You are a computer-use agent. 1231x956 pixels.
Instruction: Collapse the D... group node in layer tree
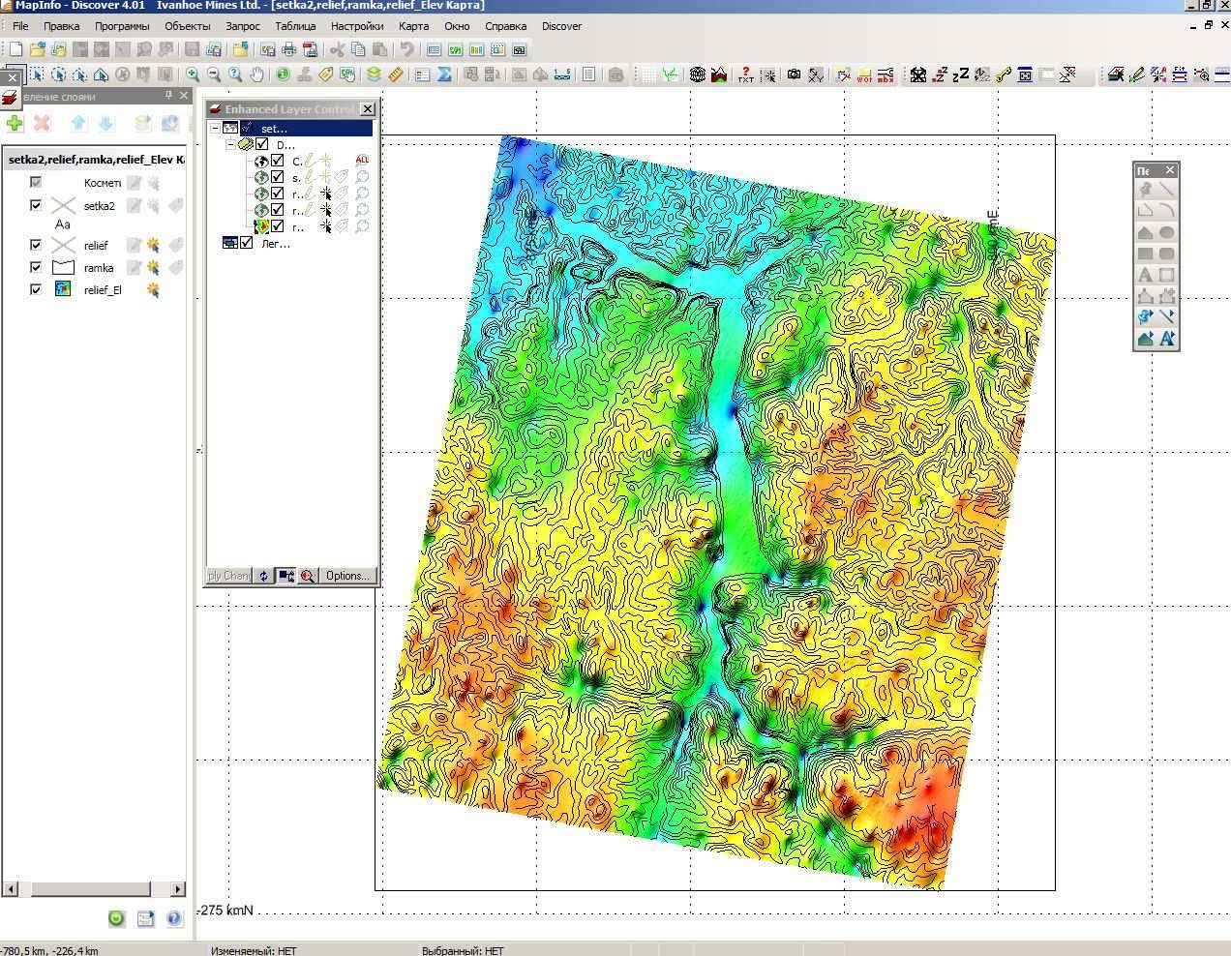point(230,144)
